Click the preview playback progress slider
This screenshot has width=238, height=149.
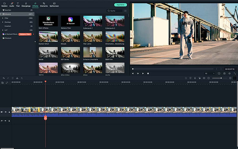pyautogui.click(x=173, y=69)
